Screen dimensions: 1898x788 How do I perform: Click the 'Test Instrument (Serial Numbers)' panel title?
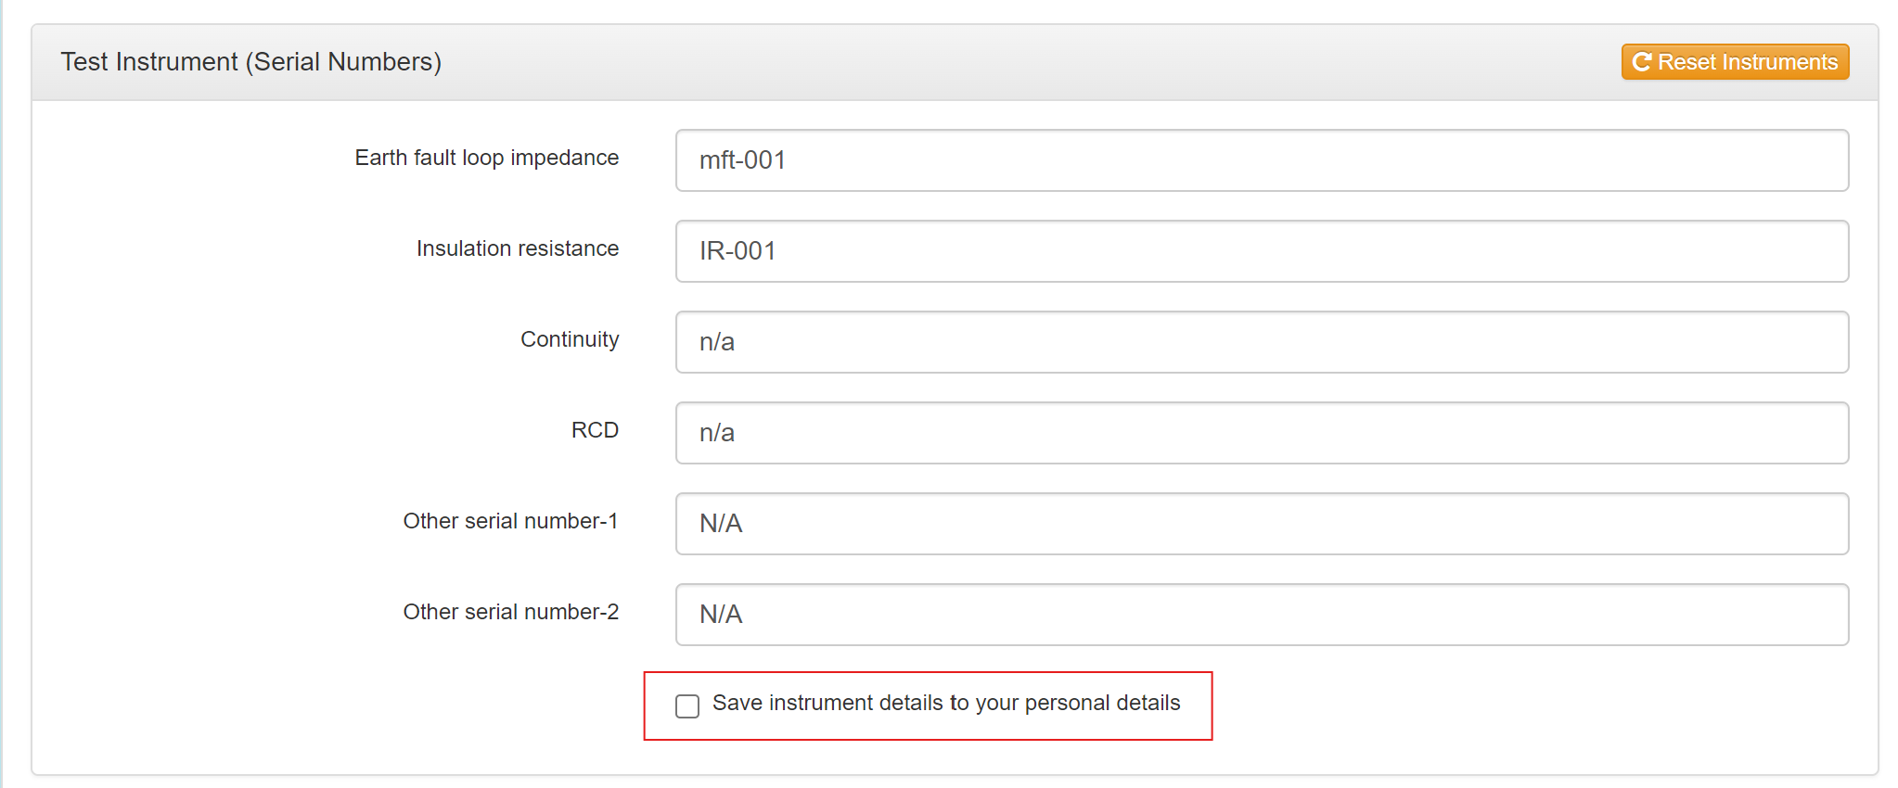250,62
